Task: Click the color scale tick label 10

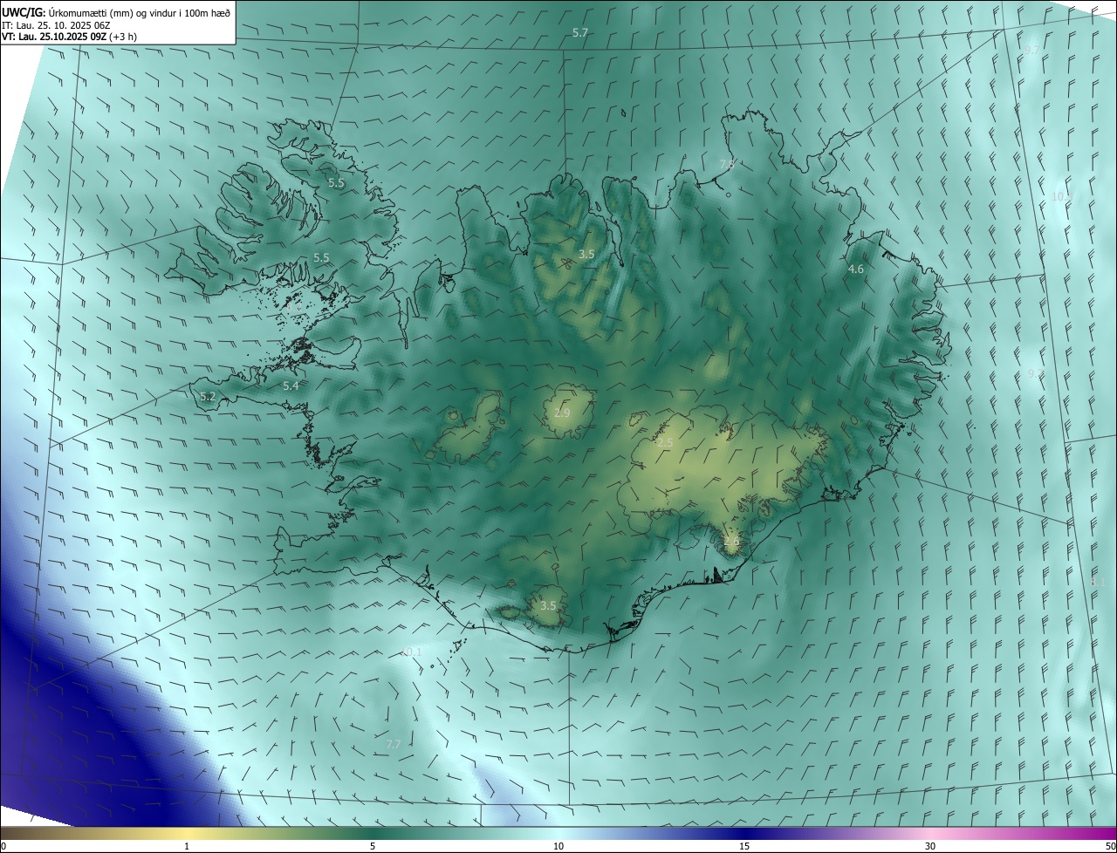Action: pos(558,846)
